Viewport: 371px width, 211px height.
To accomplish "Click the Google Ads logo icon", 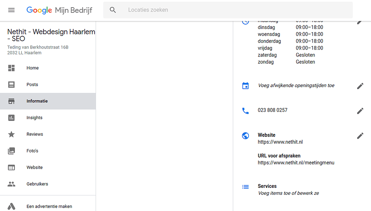I will [x=11, y=206].
